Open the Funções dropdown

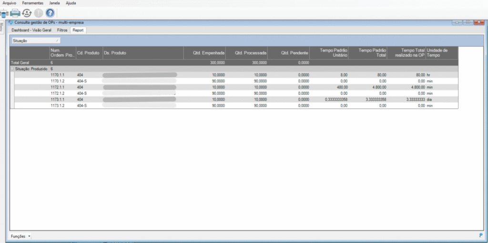click(20, 236)
